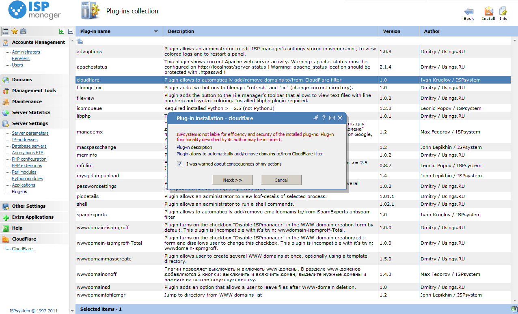Collapse the CloudFlare menu section
518x314 pixels.
(x=35, y=239)
